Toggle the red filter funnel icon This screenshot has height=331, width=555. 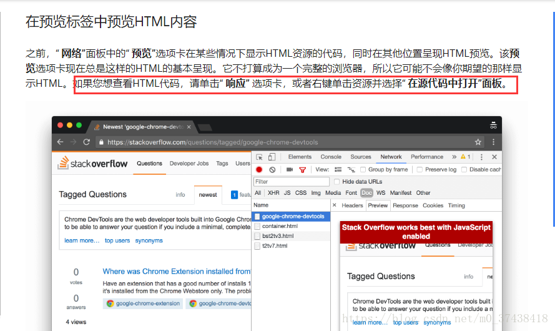302,170
